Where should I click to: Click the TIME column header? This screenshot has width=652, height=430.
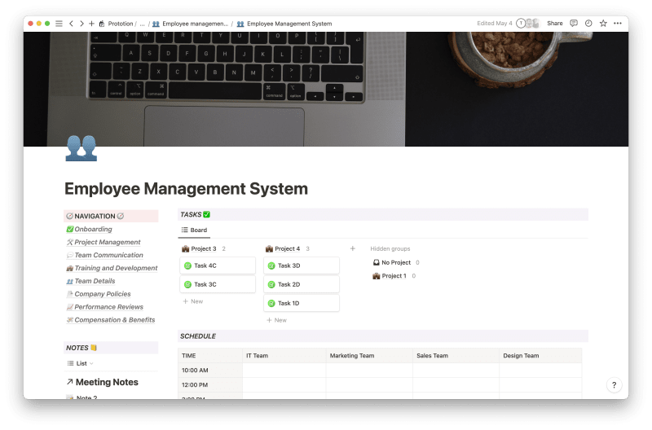click(x=210, y=356)
